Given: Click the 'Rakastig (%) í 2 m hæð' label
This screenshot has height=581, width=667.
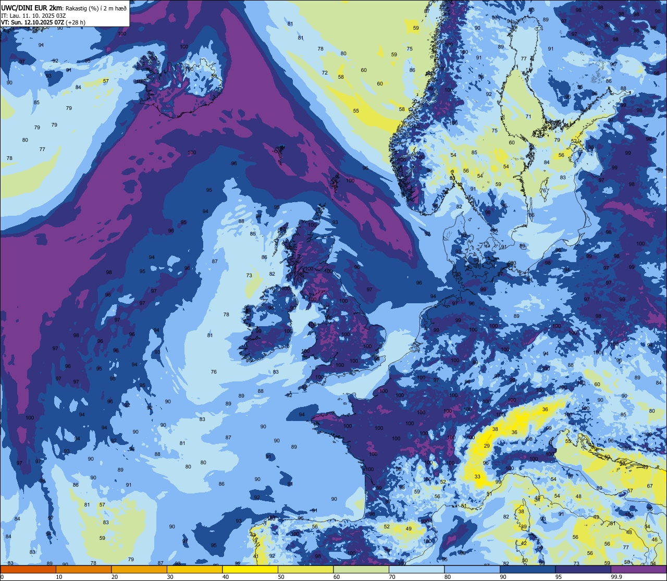Looking at the screenshot, I should point(95,8).
